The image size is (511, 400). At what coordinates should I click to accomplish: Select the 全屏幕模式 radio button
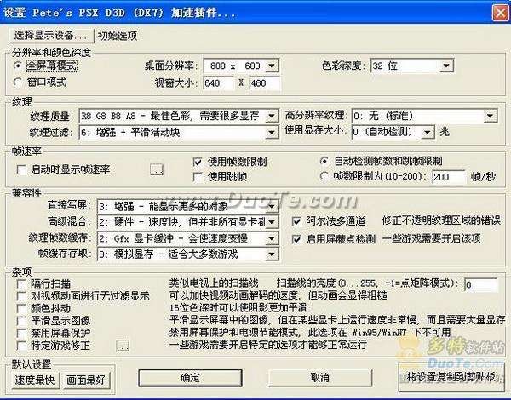point(20,64)
